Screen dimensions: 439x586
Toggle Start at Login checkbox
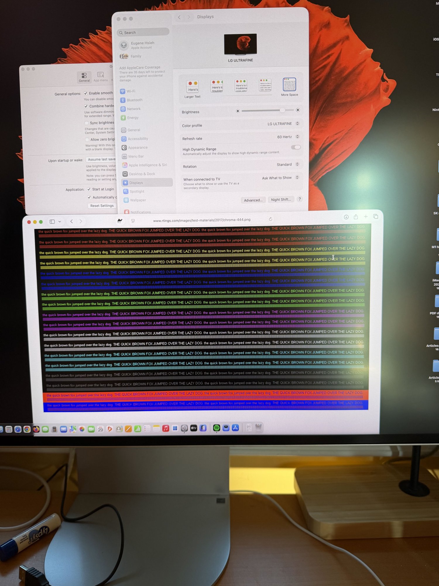[89, 189]
